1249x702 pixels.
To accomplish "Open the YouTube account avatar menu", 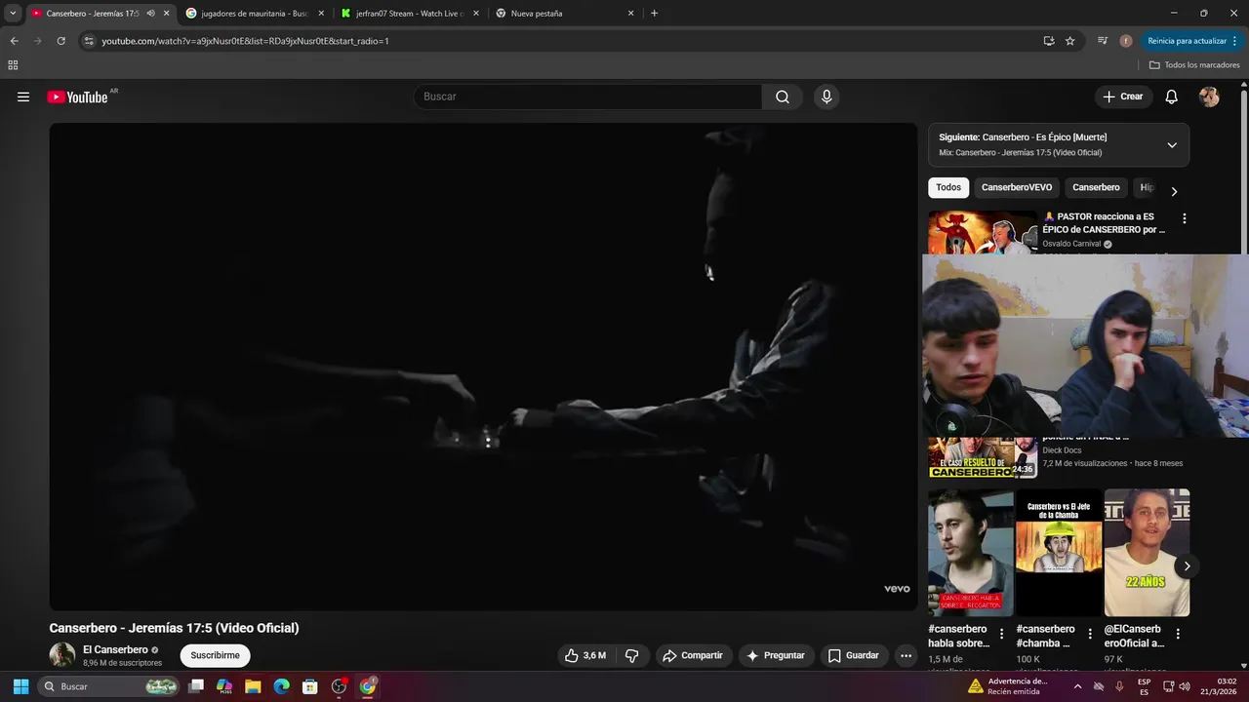I will 1209,97.
